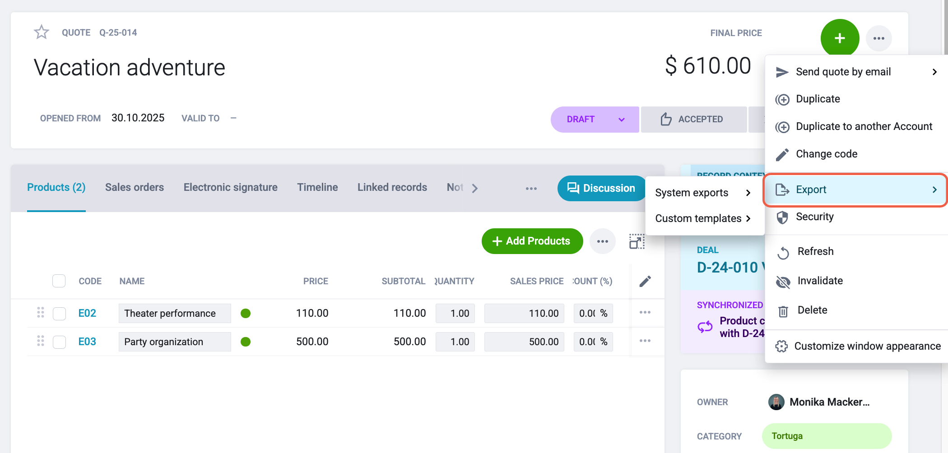The image size is (948, 453).
Task: Click the expand table view icon
Action: coord(637,241)
